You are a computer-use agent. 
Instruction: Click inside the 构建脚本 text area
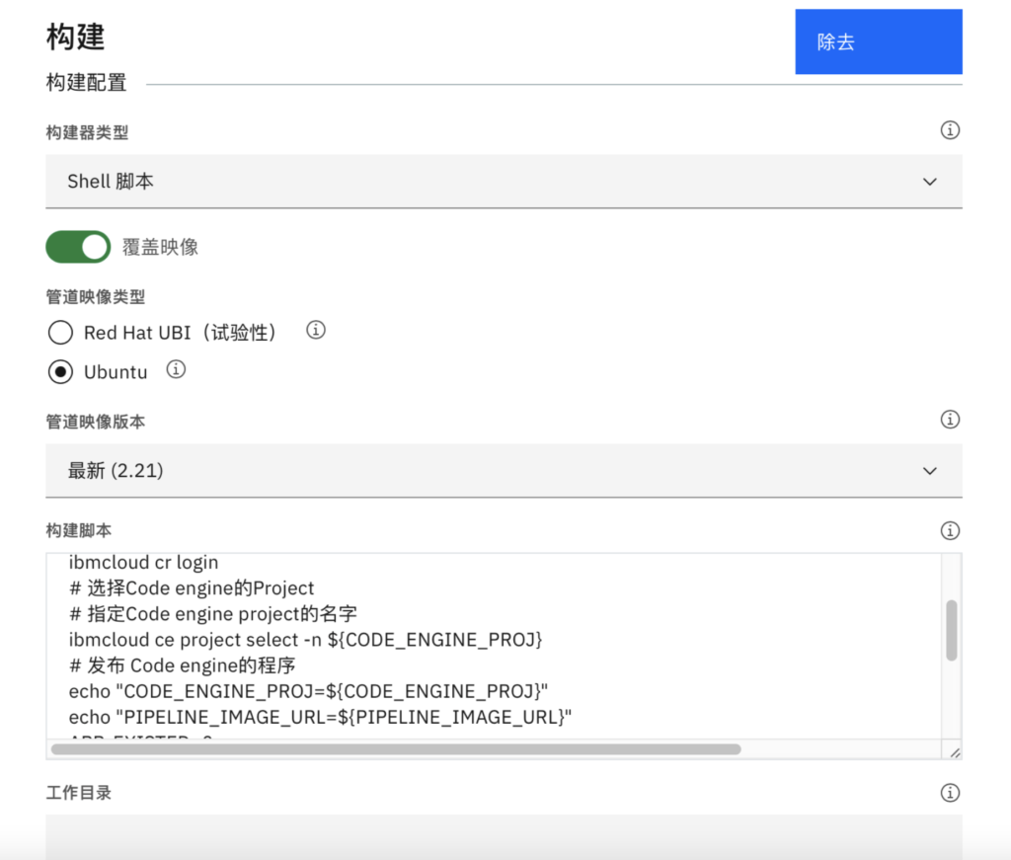coord(494,646)
